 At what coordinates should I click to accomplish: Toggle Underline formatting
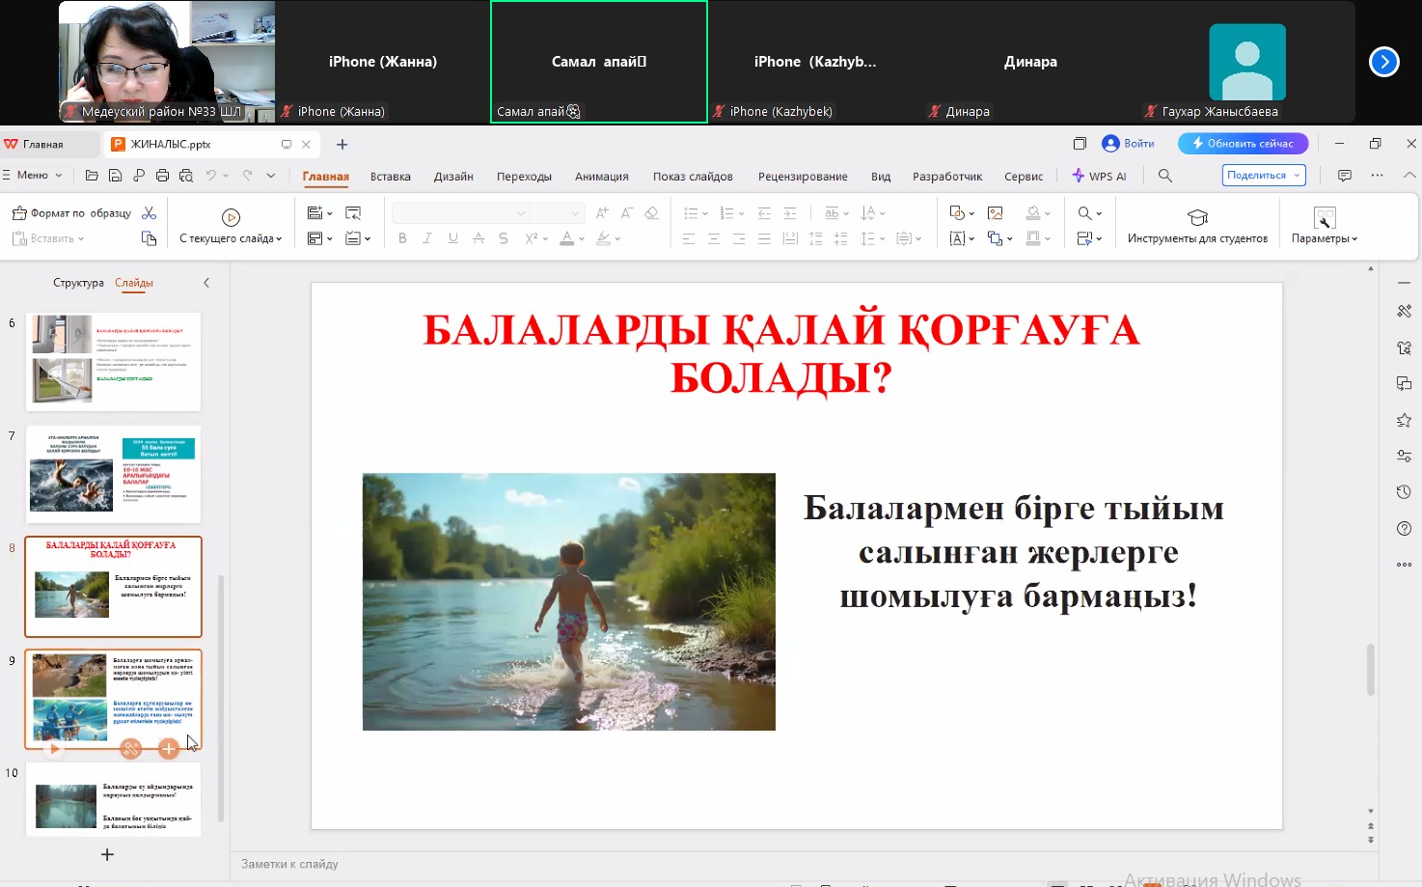(x=452, y=238)
